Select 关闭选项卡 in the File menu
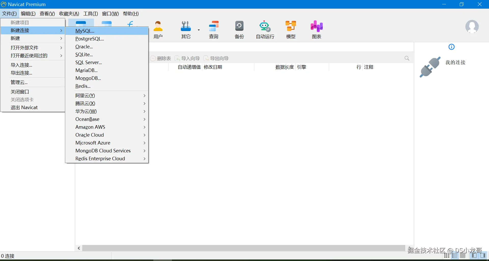This screenshot has height=261, width=489. (x=33, y=100)
